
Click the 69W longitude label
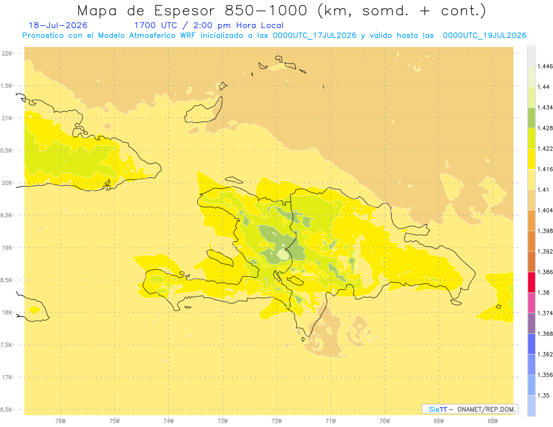pos(439,421)
